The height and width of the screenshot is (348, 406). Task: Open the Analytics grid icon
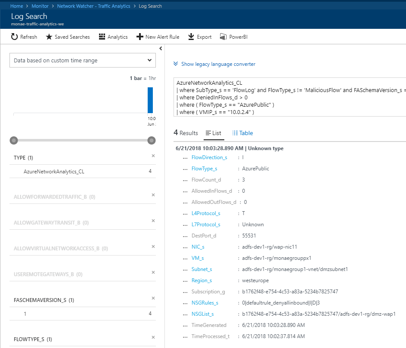(x=102, y=37)
